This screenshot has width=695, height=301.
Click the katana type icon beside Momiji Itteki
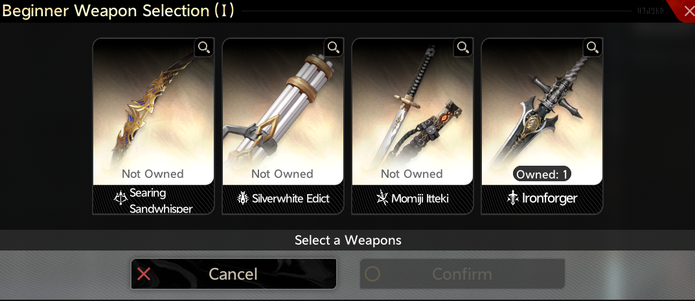click(382, 198)
